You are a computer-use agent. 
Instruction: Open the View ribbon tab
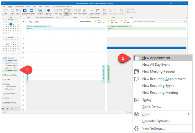(35, 7)
